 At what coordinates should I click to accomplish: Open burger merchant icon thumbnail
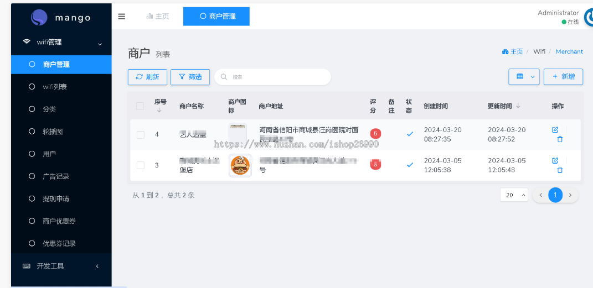point(240,165)
